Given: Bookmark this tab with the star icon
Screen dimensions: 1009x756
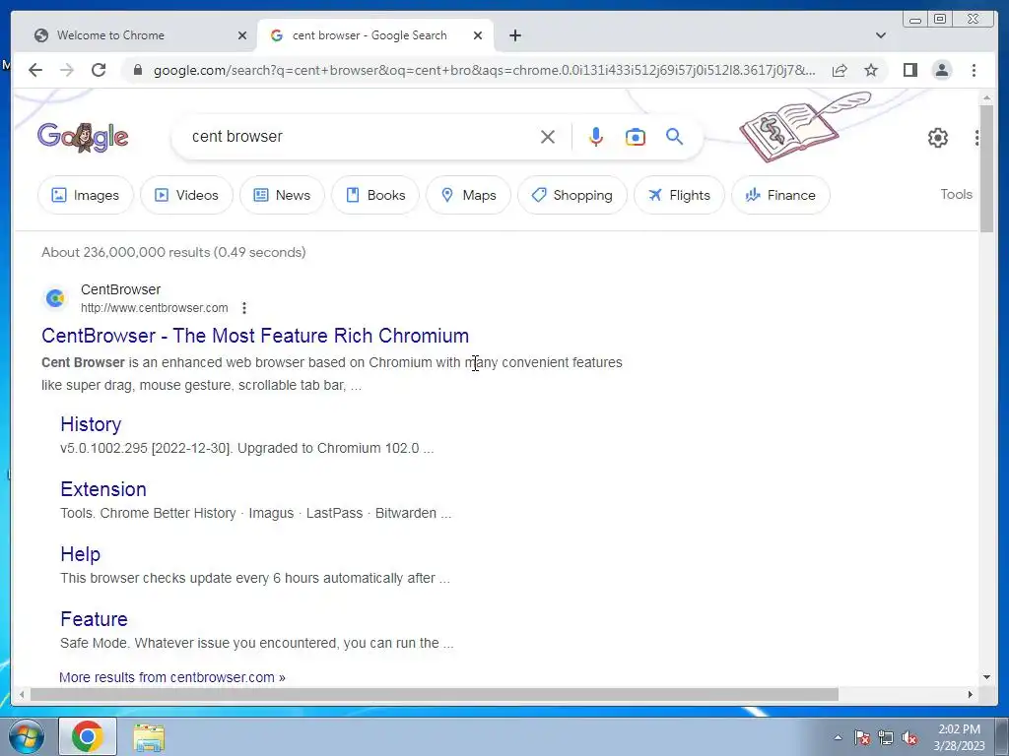Looking at the screenshot, I should pos(871,70).
